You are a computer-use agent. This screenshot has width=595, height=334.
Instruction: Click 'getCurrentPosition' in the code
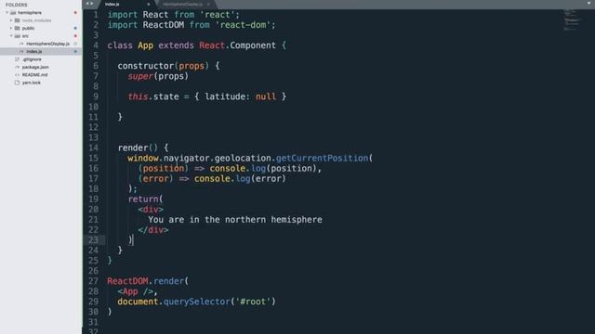[x=322, y=158]
